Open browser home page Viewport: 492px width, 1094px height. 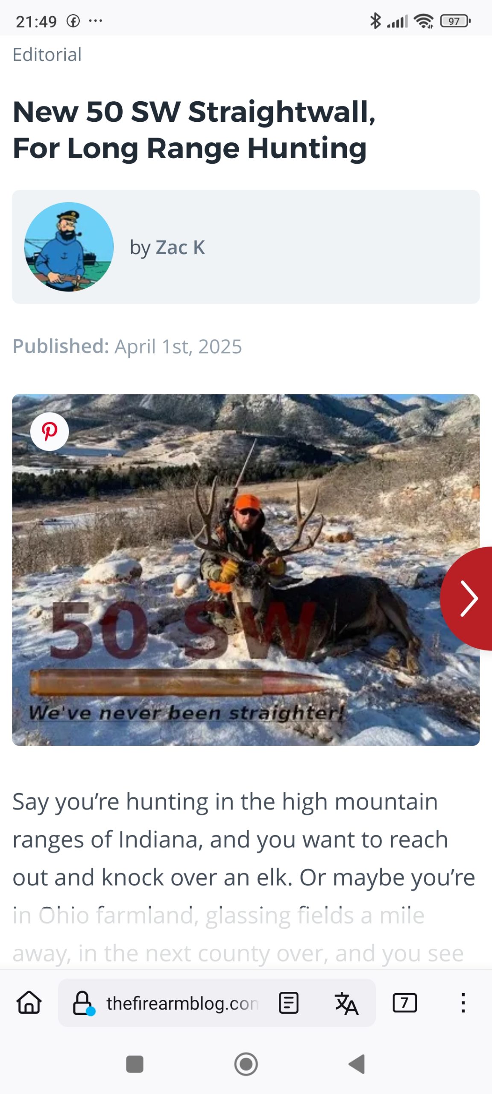pos(29,1003)
